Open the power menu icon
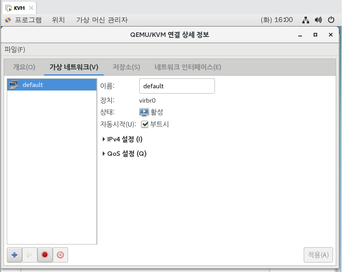This screenshot has height=272, width=342. (x=331, y=20)
